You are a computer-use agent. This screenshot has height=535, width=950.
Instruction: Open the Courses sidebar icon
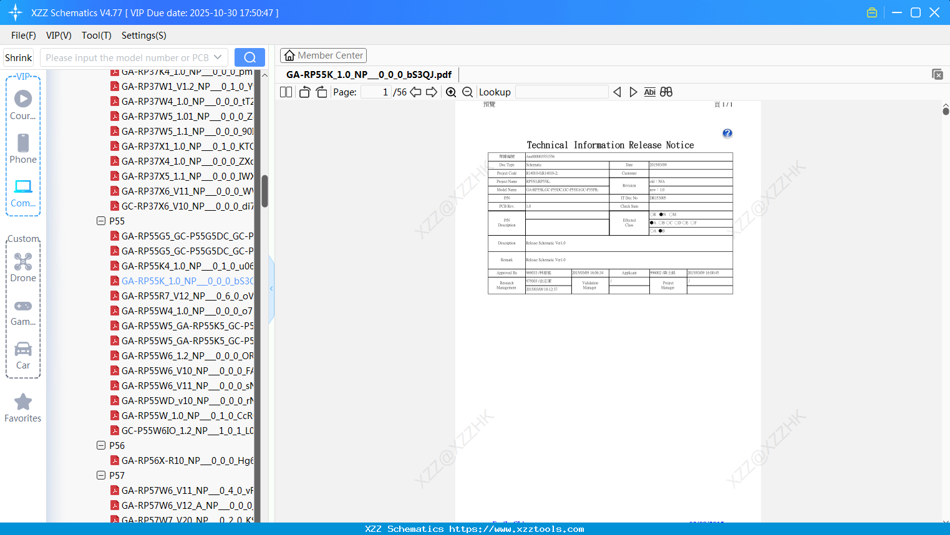click(23, 105)
